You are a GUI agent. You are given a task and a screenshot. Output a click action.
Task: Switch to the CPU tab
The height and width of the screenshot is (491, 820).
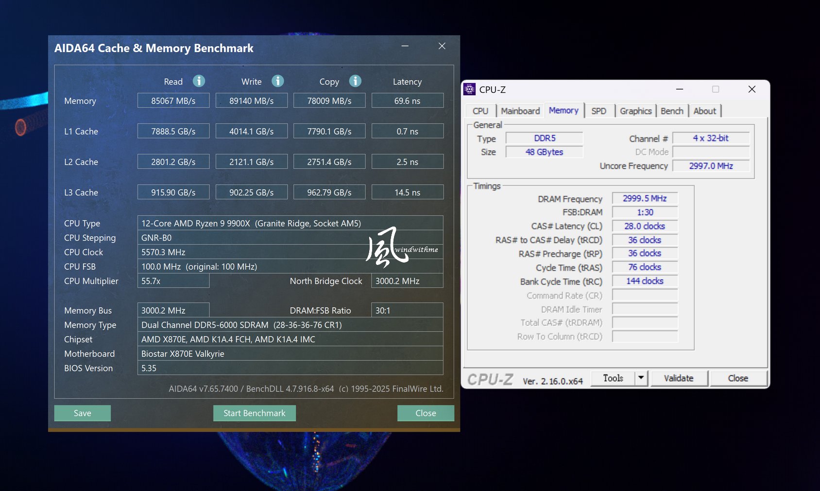pos(480,111)
